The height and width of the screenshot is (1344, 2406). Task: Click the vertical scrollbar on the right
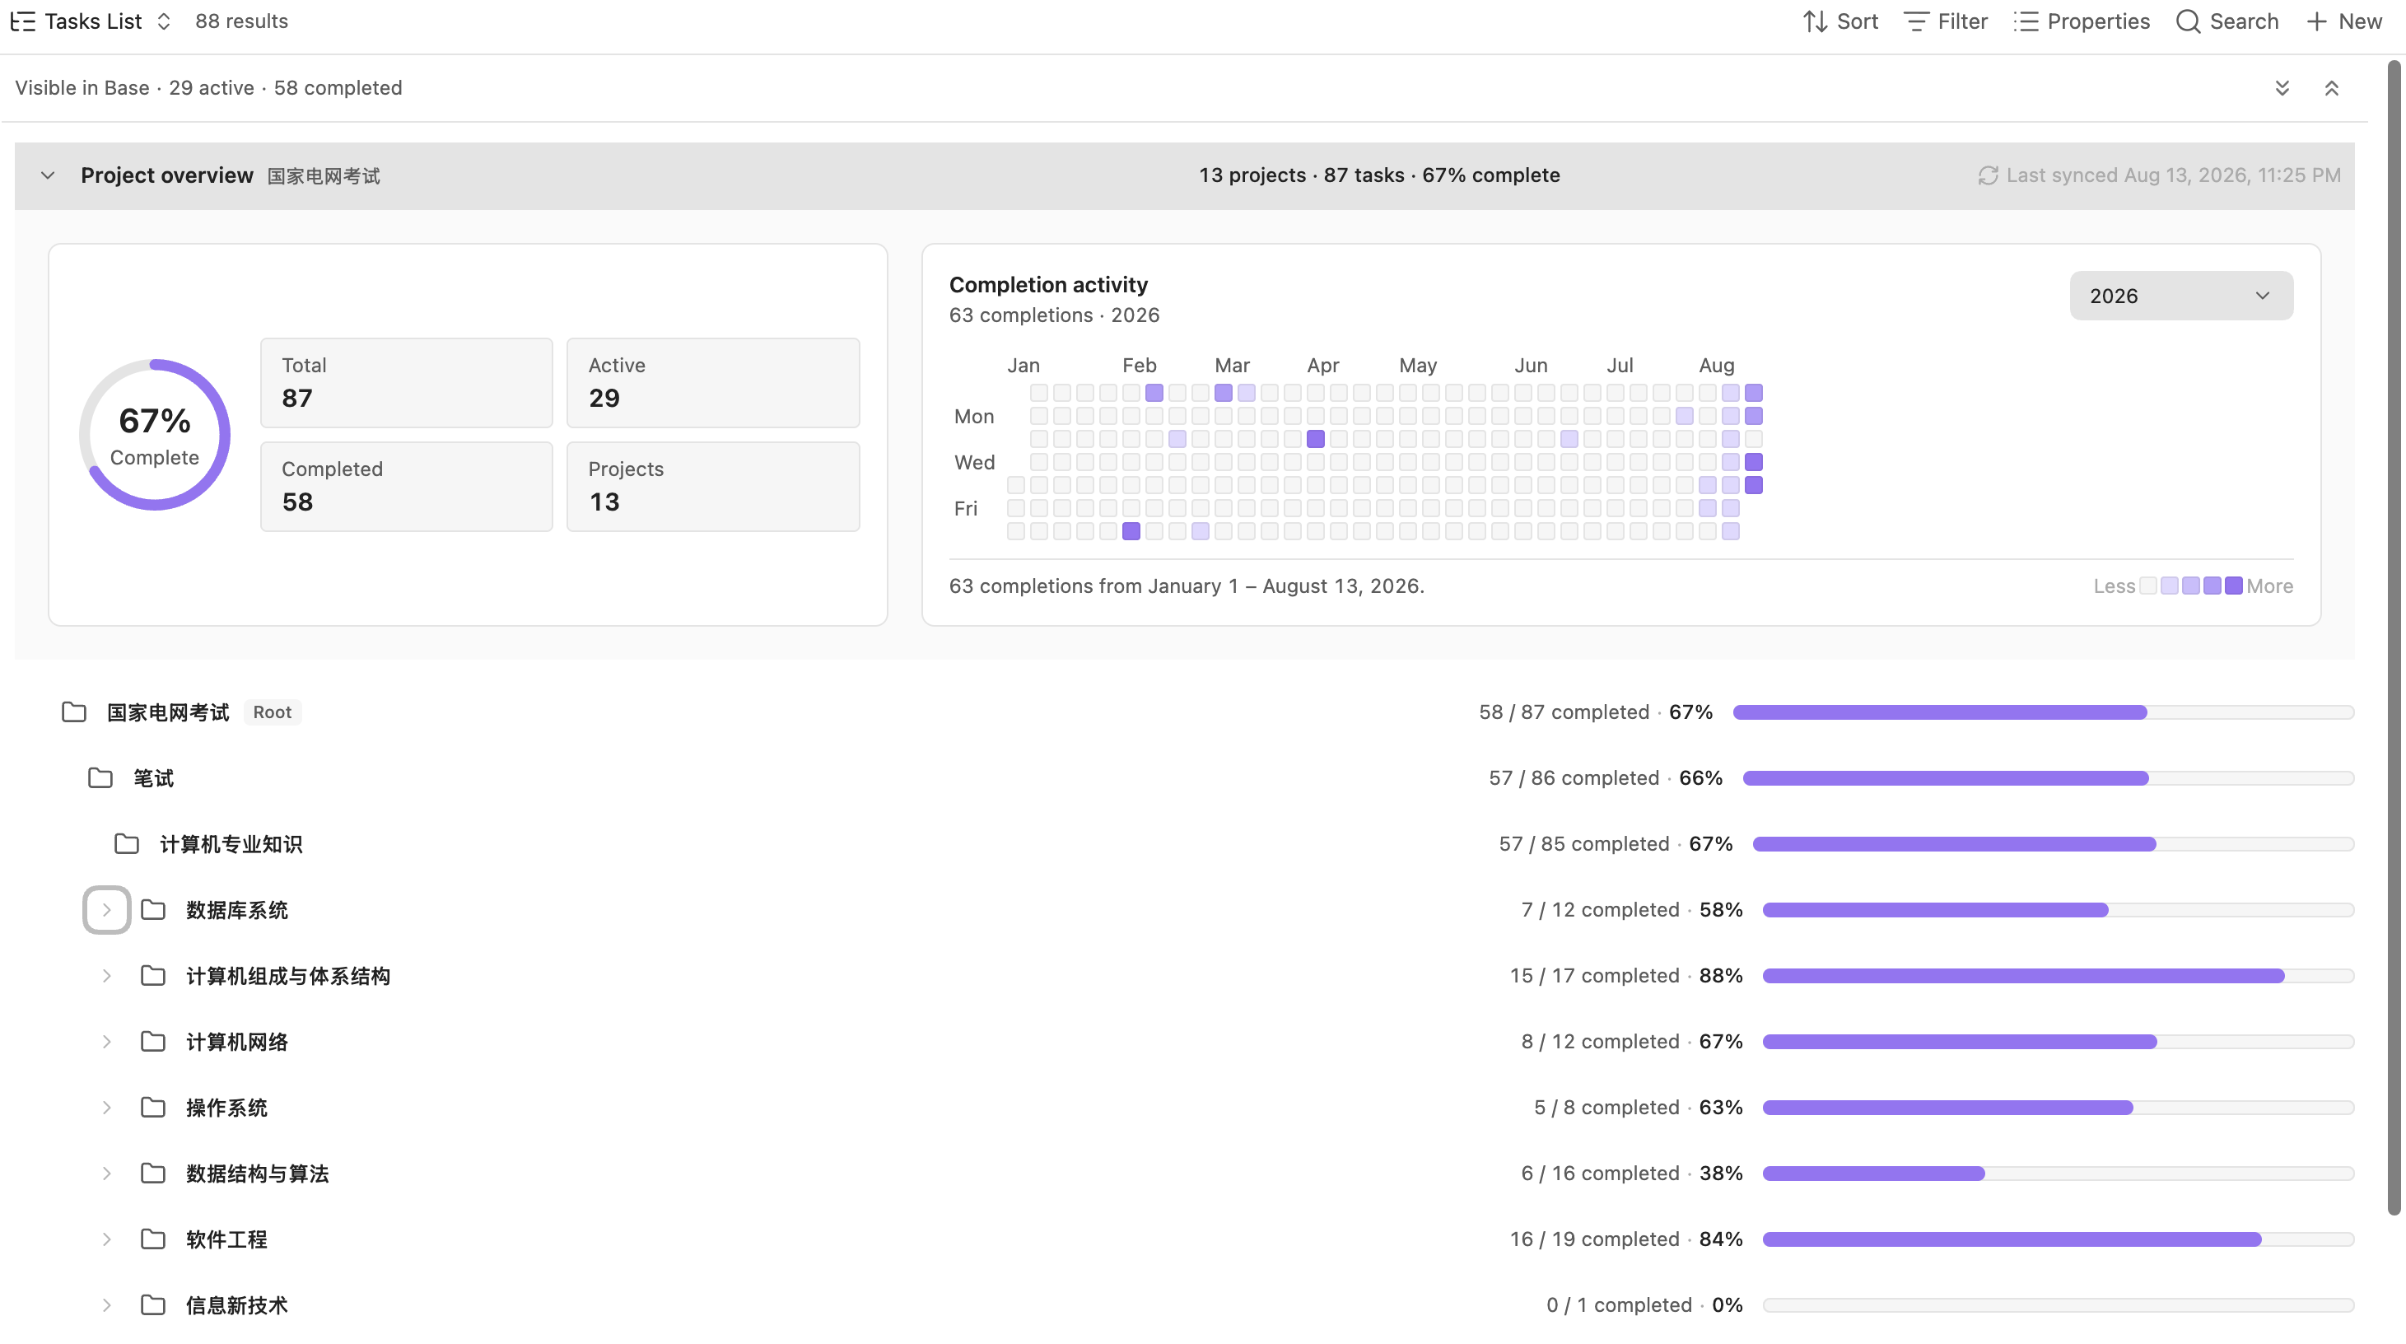2394,638
